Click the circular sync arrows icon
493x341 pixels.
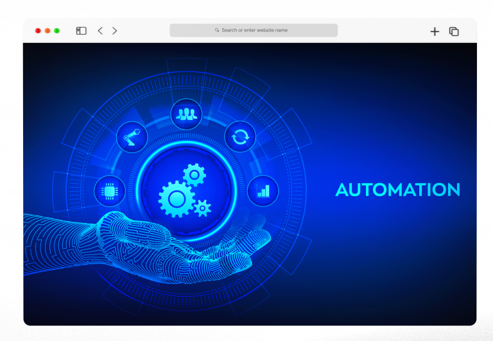pos(240,137)
